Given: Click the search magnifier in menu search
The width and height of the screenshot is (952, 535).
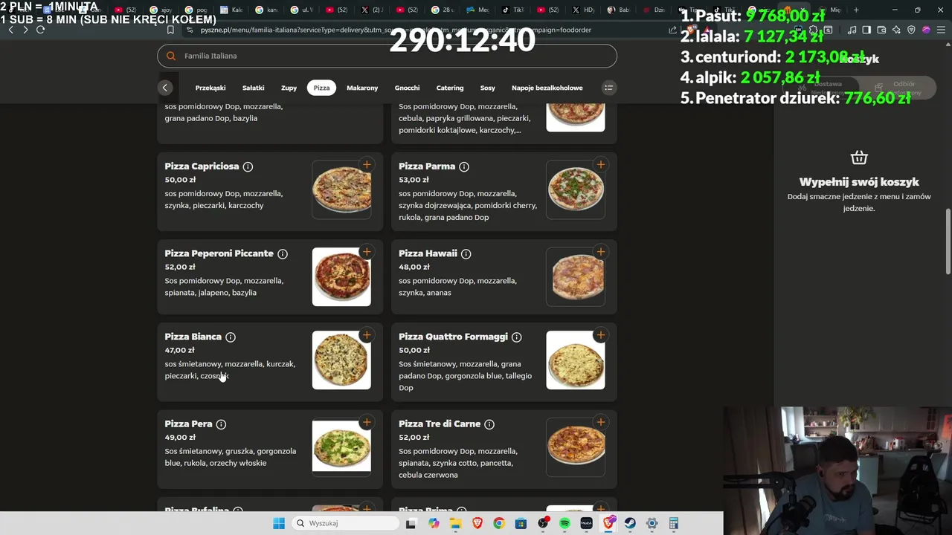Looking at the screenshot, I should [x=171, y=56].
